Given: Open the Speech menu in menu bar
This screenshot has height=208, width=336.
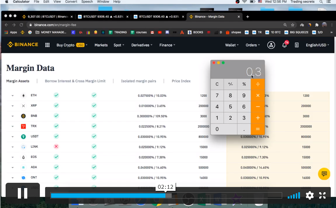Looking at the screenshot, I should (87, 2).
